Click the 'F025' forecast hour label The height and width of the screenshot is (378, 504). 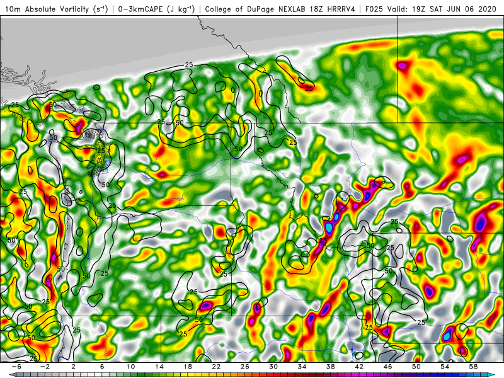374,9
